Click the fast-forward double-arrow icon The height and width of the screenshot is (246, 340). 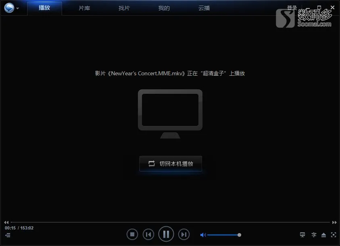pos(334,222)
